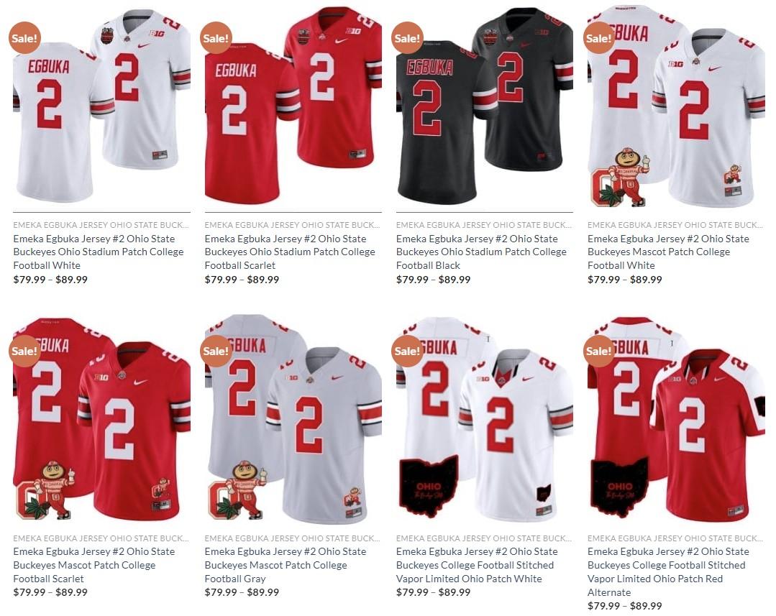Open Ohio Stadium Patch College Football Black title
This screenshot has height=616, width=776.
(482, 252)
